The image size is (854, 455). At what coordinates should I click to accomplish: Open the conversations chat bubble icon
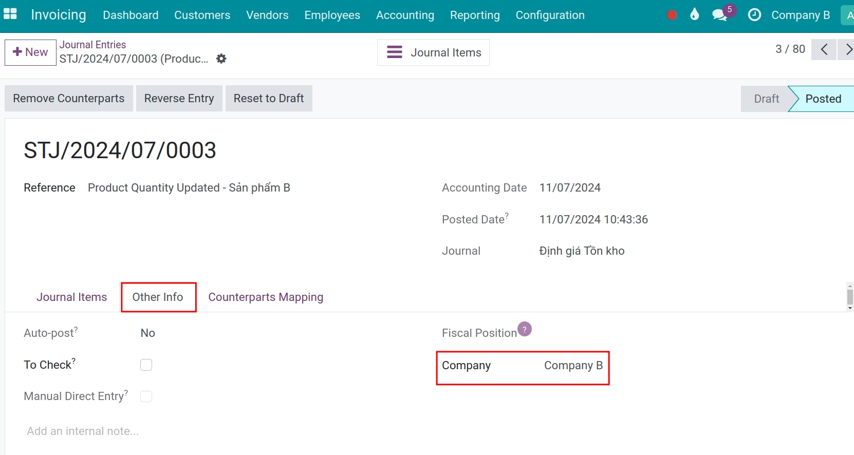(x=720, y=15)
